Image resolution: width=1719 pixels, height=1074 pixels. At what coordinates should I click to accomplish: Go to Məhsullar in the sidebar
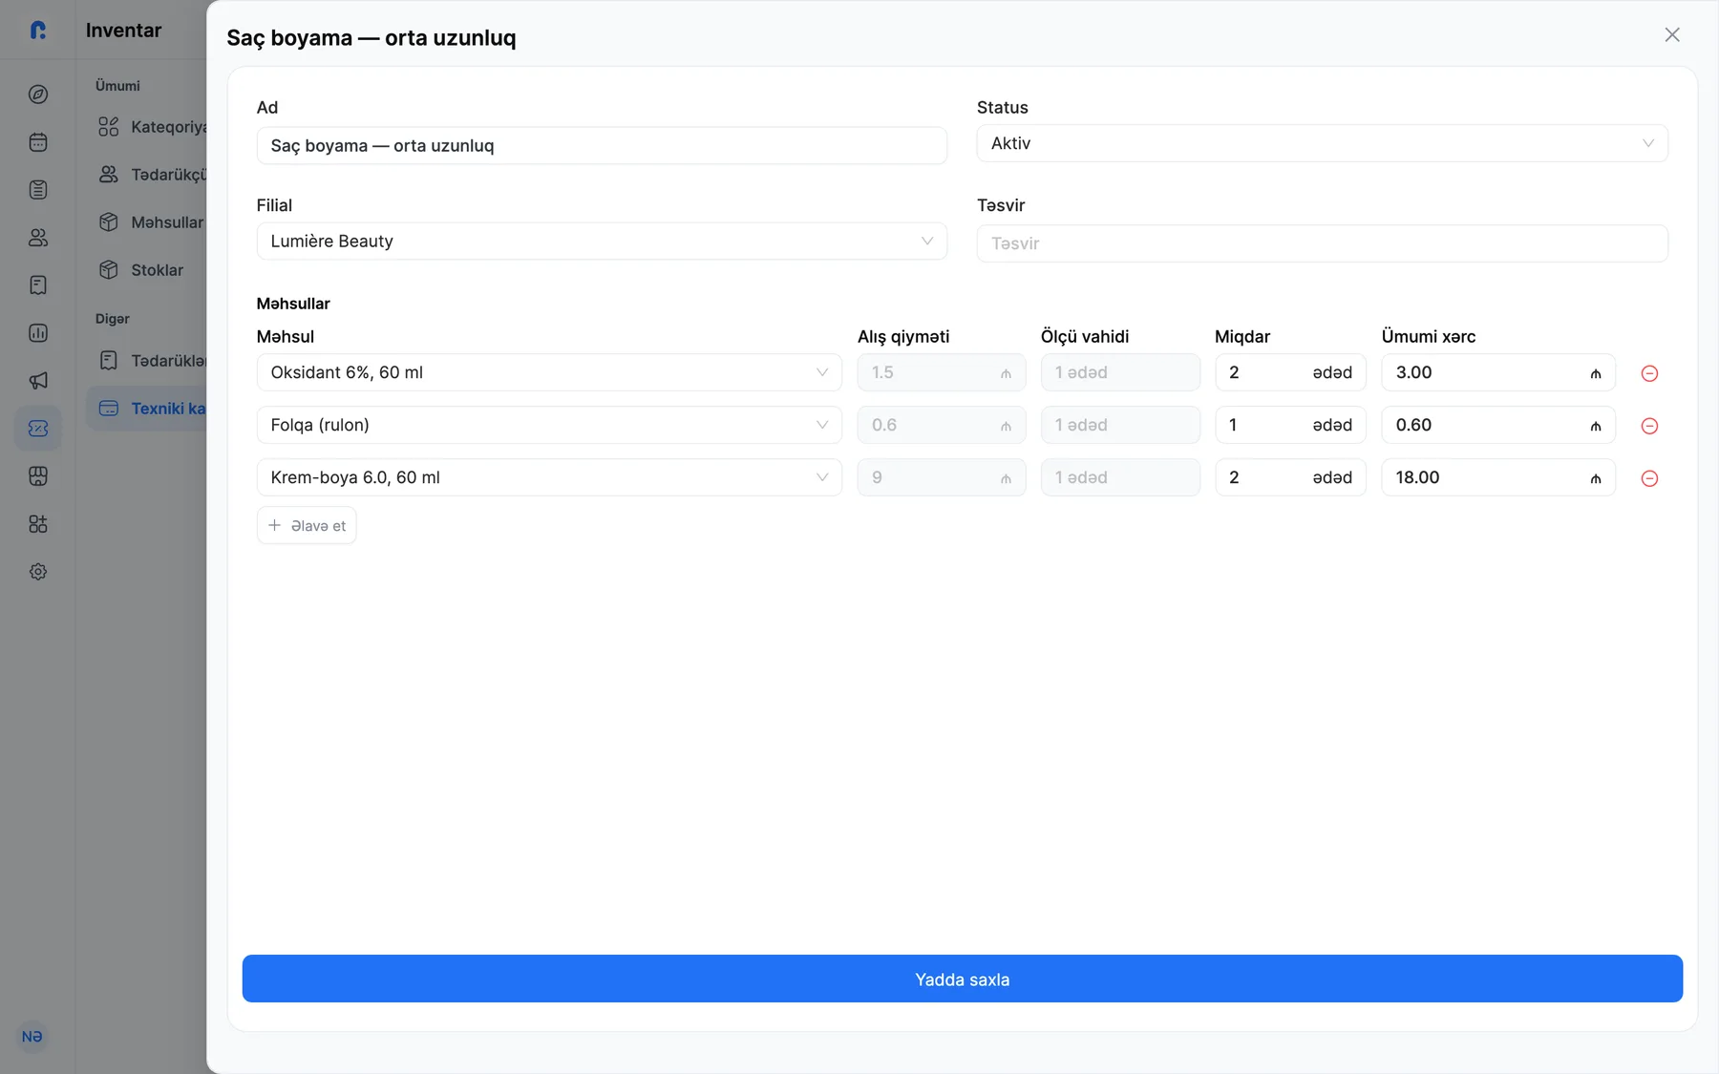pos(151,222)
